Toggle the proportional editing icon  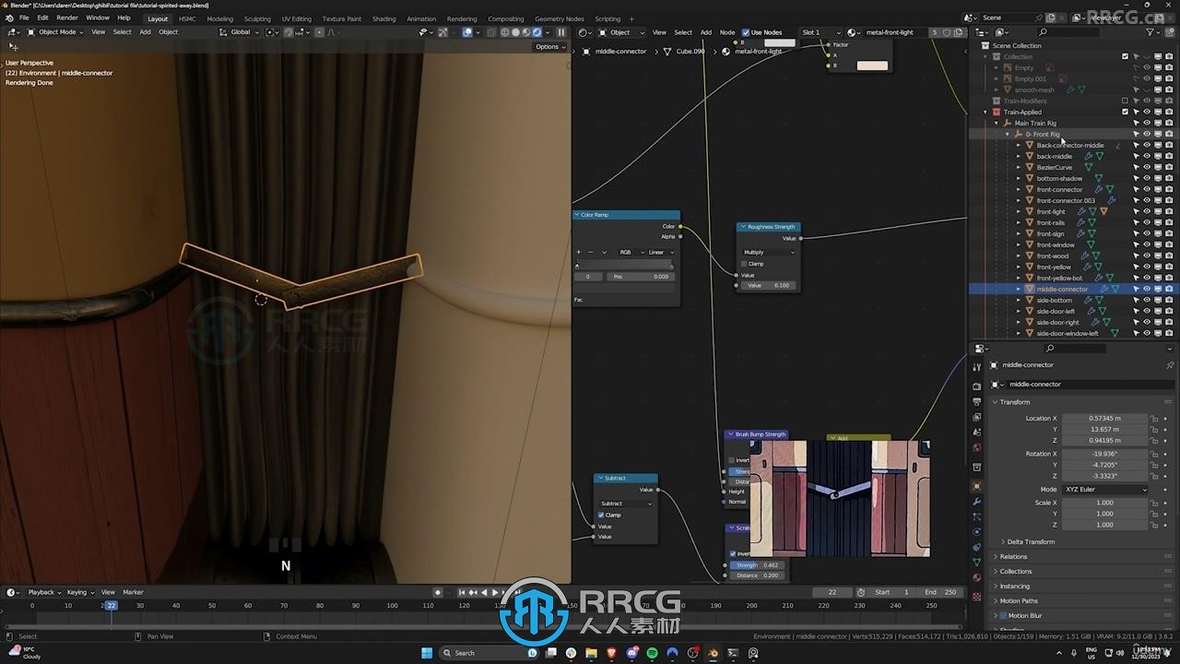pyautogui.click(x=320, y=32)
